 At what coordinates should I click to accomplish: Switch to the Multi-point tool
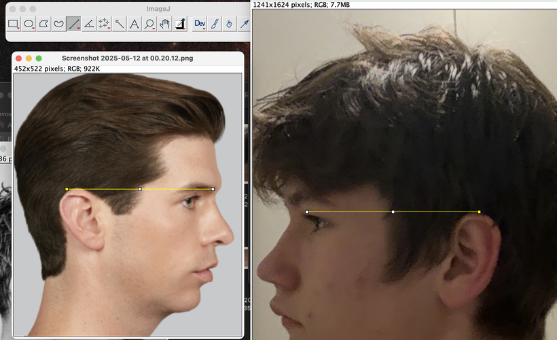pos(104,24)
